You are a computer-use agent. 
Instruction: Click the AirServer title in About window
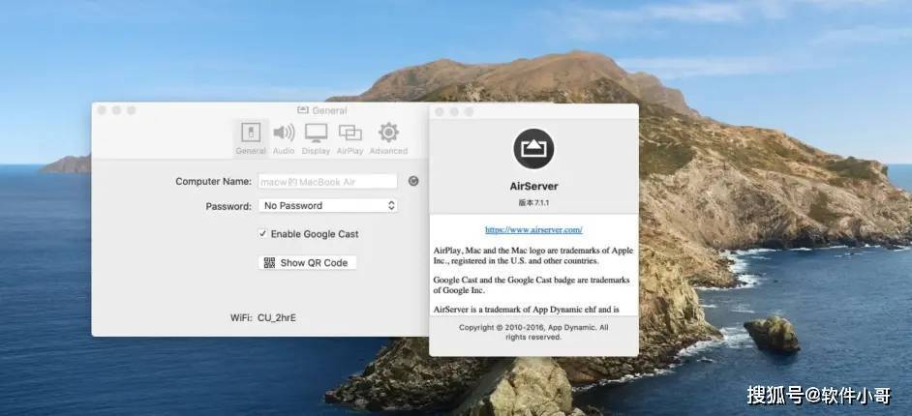[x=533, y=187]
